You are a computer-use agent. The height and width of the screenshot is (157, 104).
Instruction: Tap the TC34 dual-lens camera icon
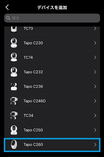pyautogui.click(x=14, y=115)
